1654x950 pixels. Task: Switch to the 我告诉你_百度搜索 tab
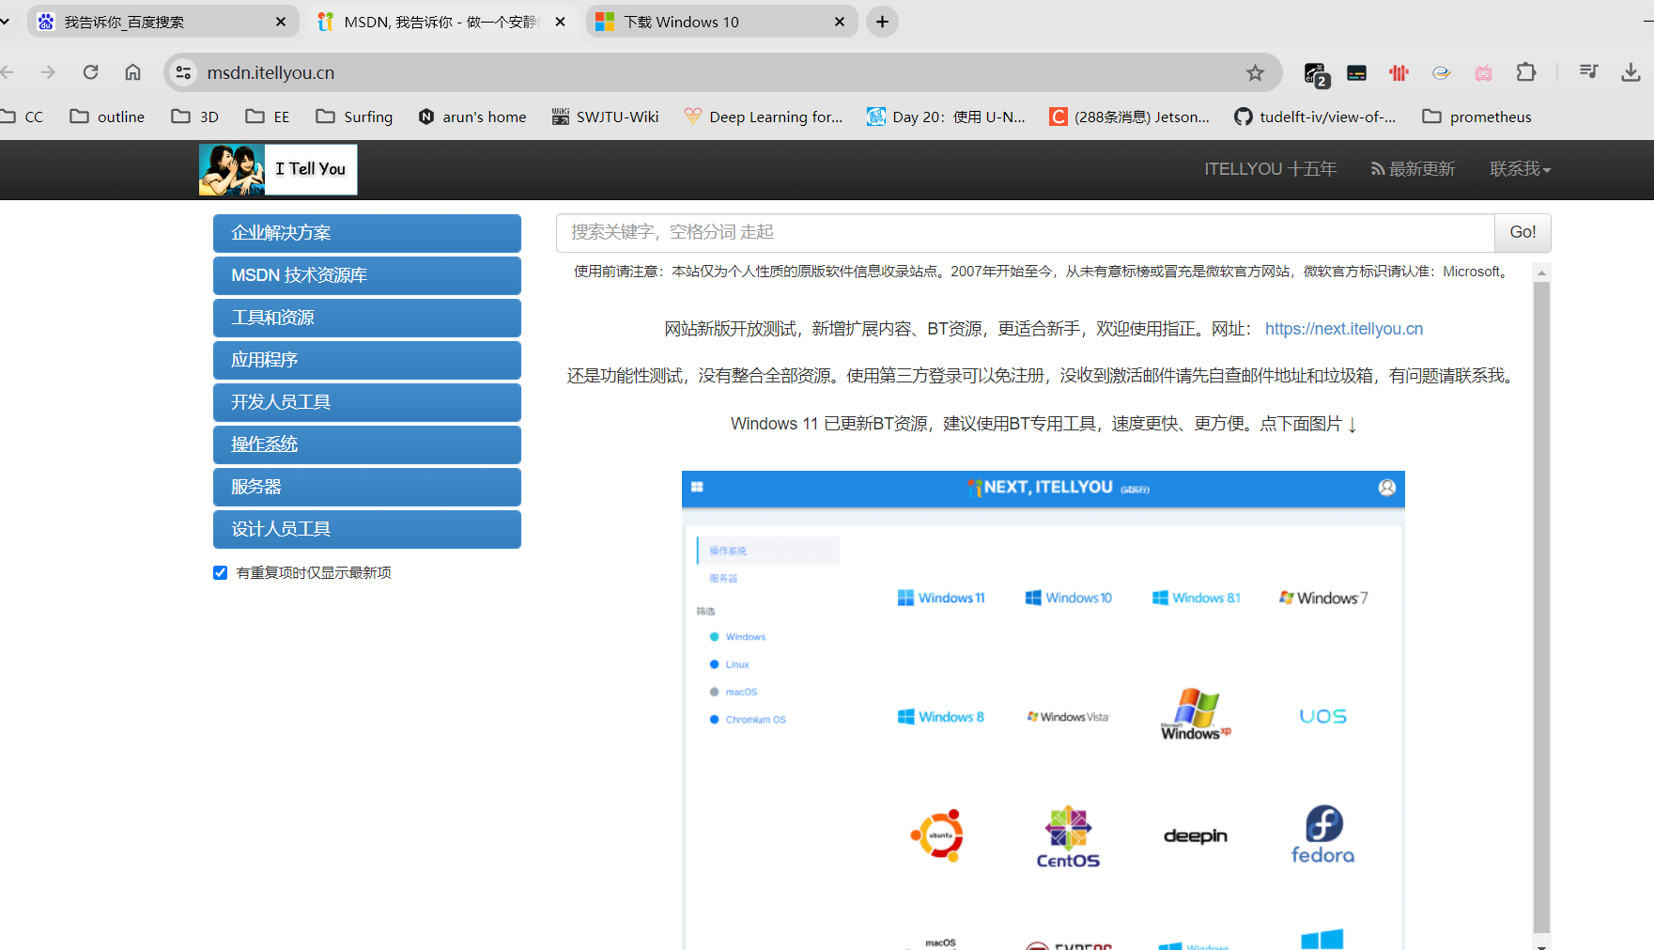pos(162,22)
